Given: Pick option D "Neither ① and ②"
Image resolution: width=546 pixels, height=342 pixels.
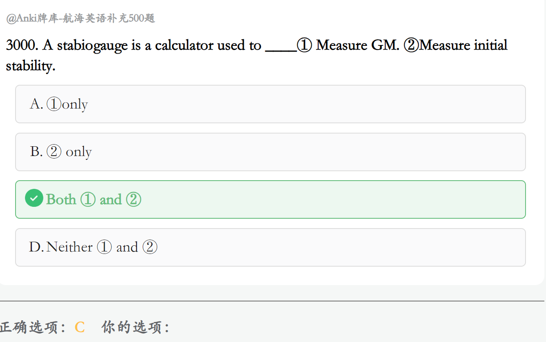Looking at the screenshot, I should click(x=270, y=247).
